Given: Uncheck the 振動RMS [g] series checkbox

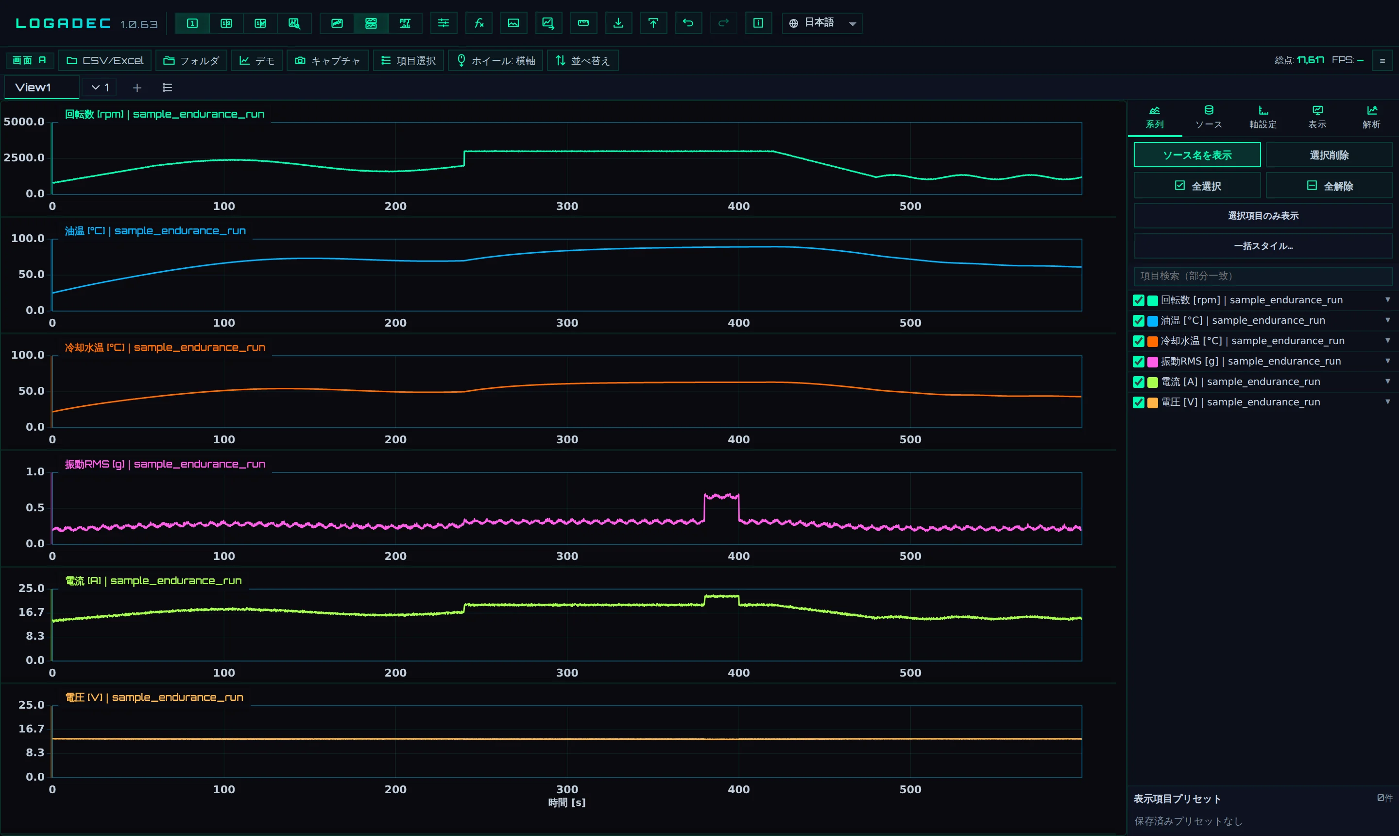Looking at the screenshot, I should (1138, 361).
